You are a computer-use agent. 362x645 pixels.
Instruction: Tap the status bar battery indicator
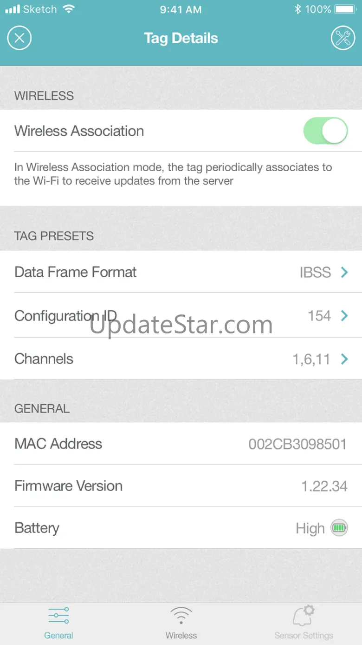point(344,9)
